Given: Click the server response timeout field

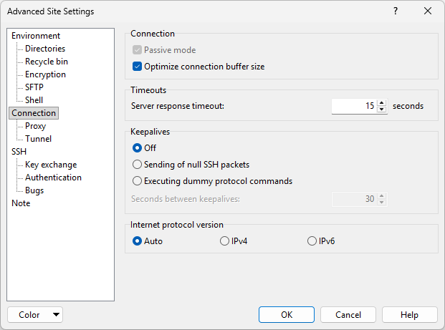Looking at the screenshot, I should coord(354,106).
